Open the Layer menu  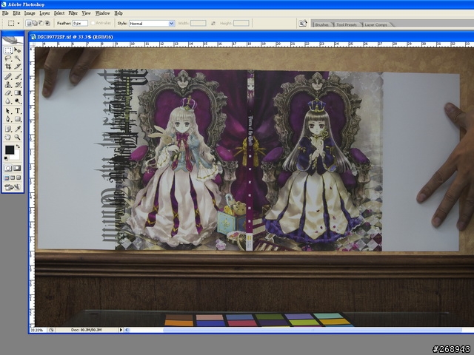click(44, 13)
